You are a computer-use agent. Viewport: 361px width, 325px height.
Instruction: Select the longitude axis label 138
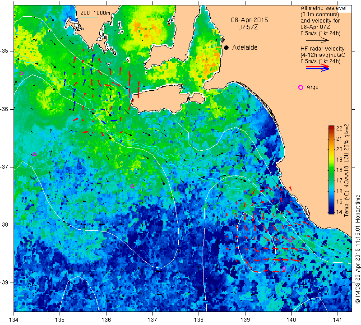point(199,320)
